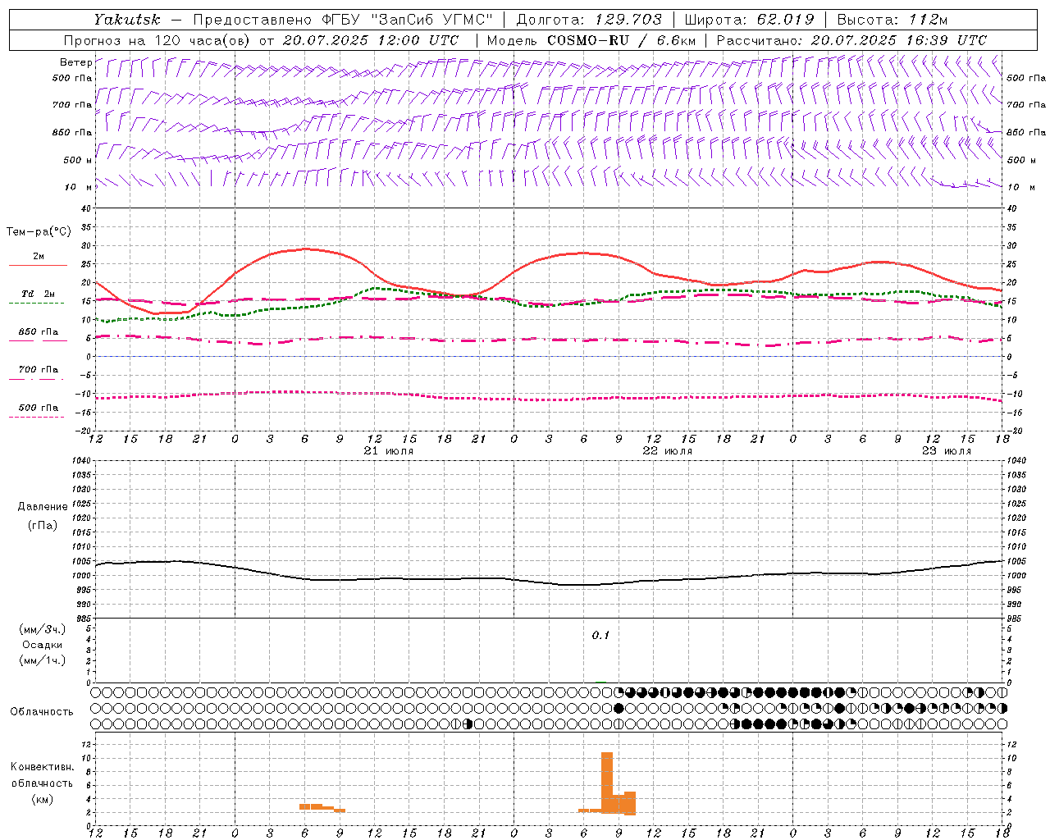The height and width of the screenshot is (840, 1050).
Task: Select the forecast start 20.07.2025 12:00 UTC
Action: [x=371, y=40]
